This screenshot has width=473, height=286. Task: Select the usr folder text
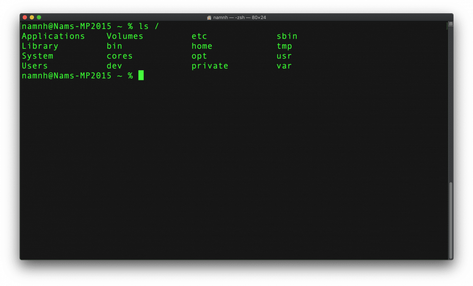(x=284, y=56)
